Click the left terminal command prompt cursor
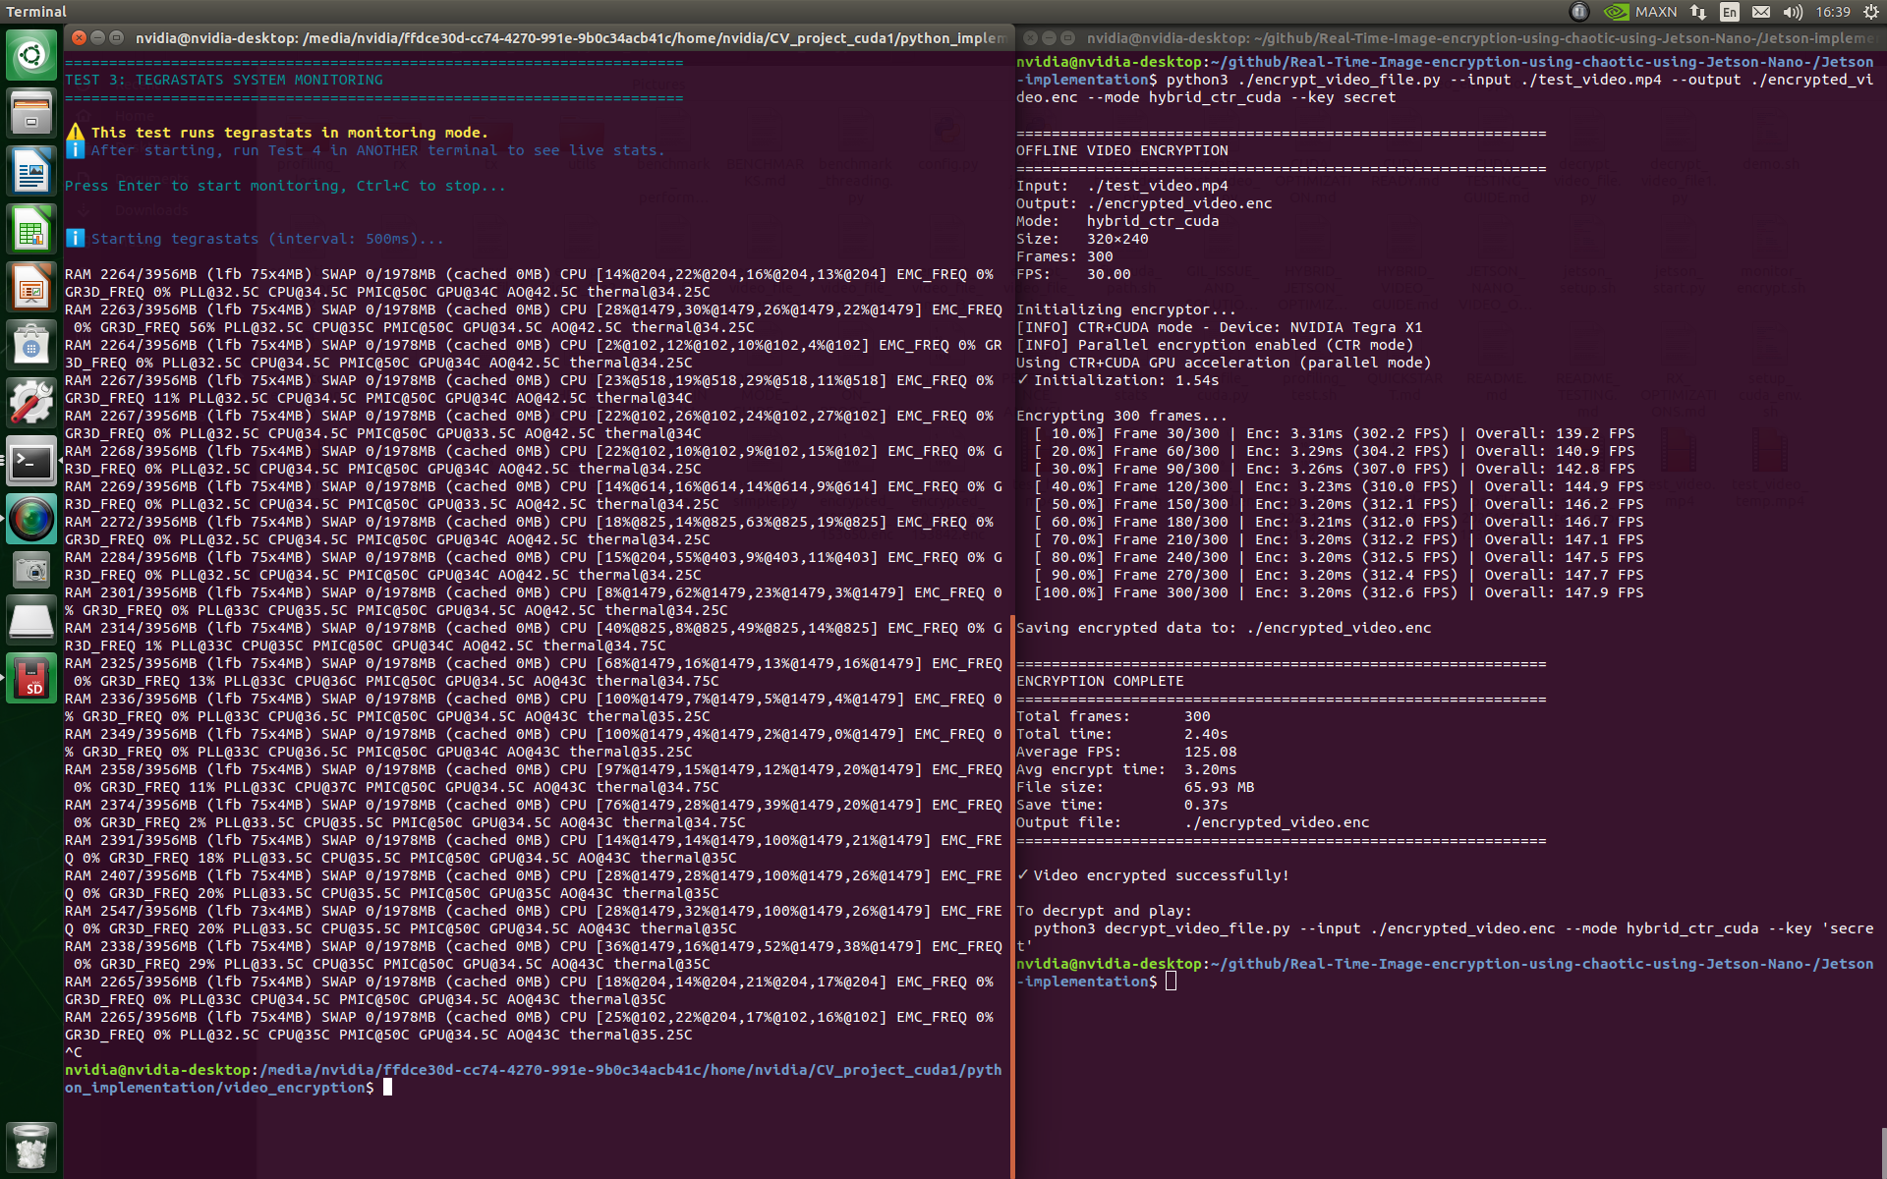Viewport: 1887px width, 1179px height. tap(388, 1088)
